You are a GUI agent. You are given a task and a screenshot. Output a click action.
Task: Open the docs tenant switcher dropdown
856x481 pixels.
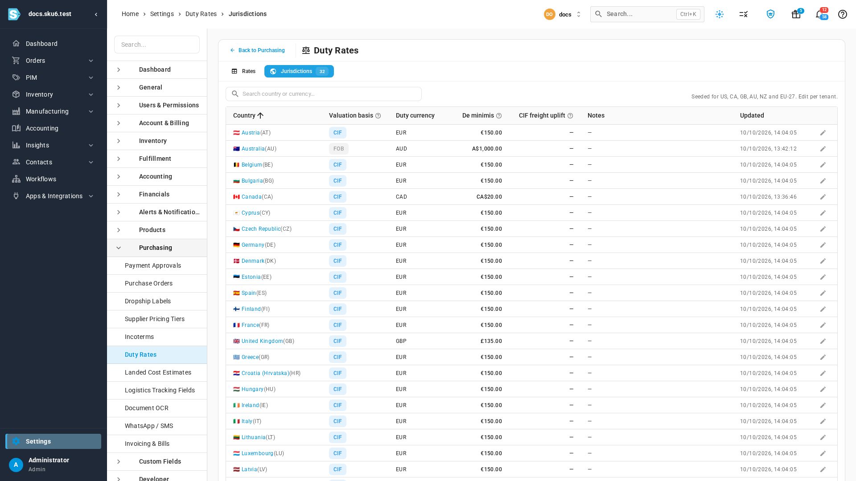pos(563,14)
